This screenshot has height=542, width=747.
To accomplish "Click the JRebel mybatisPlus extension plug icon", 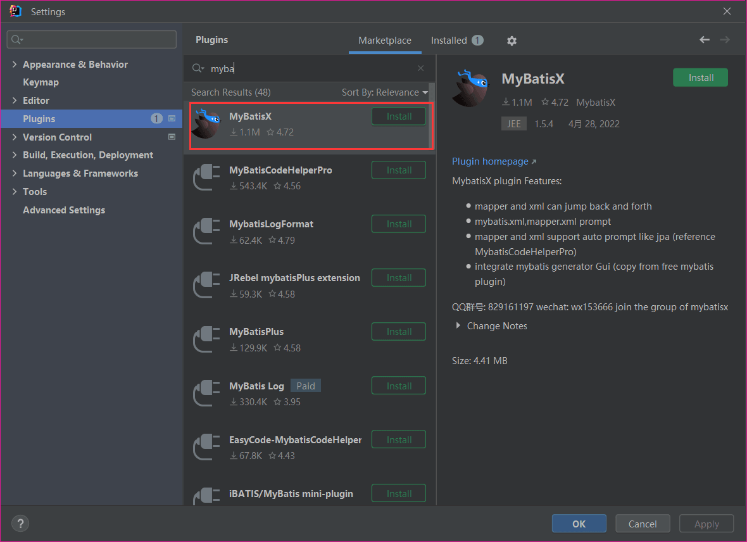I will pos(206,285).
